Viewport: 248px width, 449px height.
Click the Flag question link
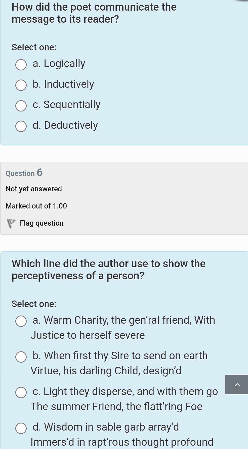click(42, 223)
